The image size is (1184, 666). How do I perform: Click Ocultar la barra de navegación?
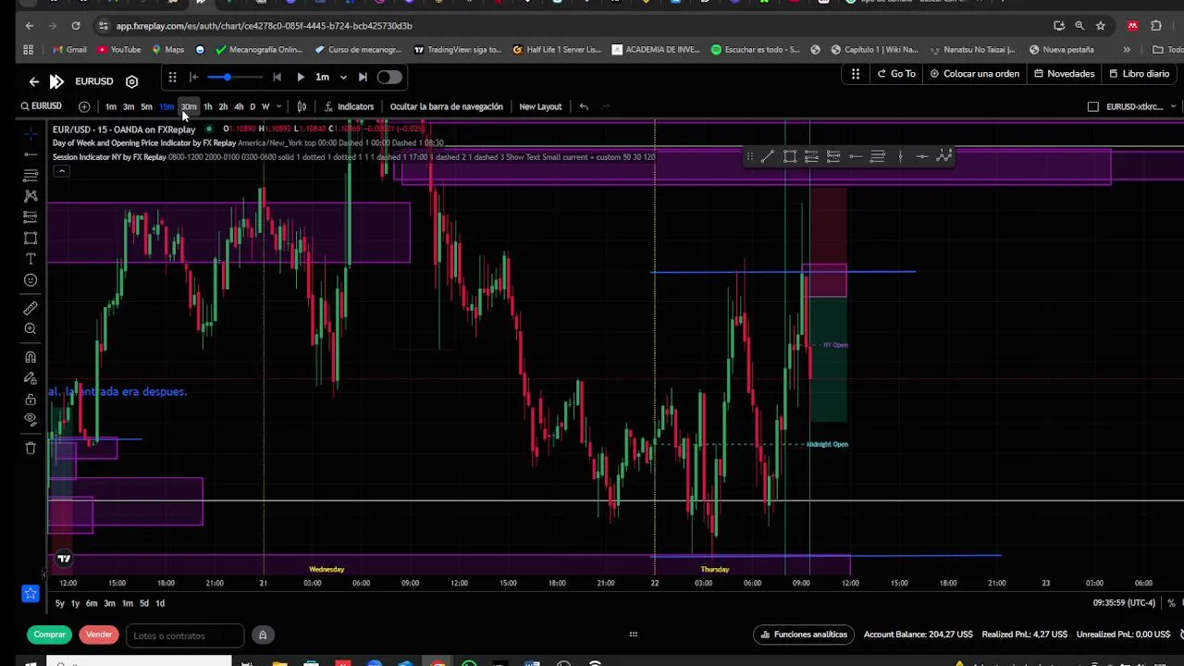click(446, 106)
